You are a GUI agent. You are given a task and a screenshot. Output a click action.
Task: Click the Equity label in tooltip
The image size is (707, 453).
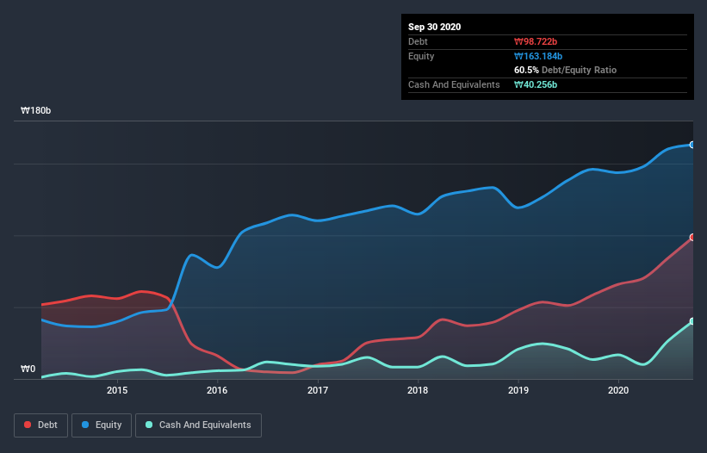pos(421,56)
